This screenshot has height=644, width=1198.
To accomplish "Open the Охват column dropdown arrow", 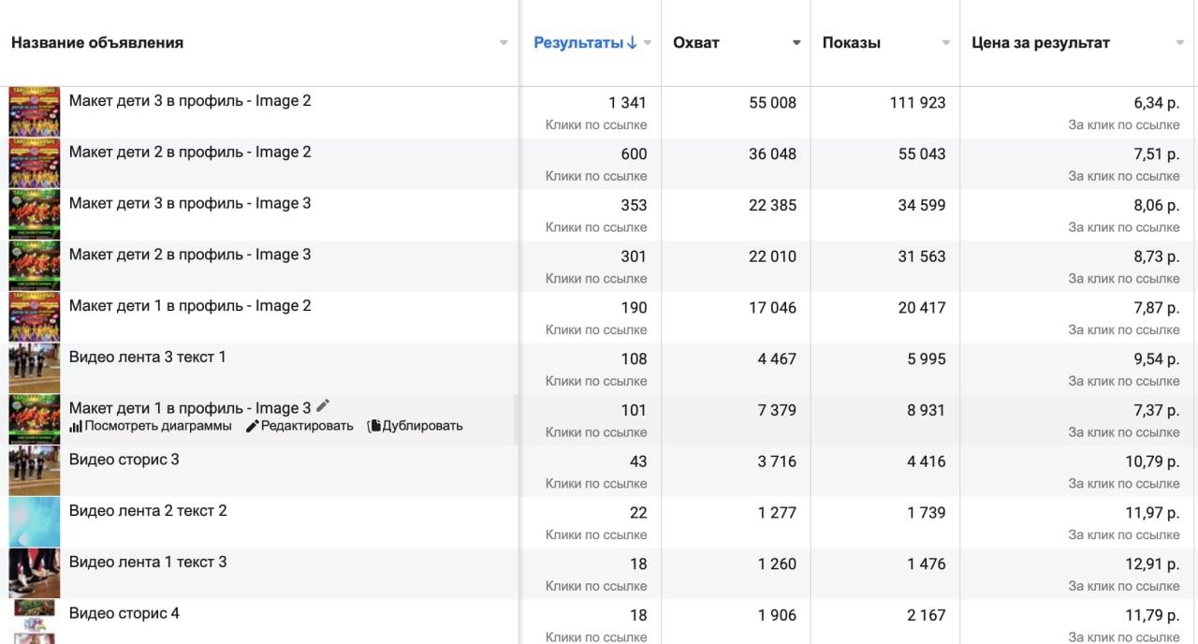I will coord(796,43).
